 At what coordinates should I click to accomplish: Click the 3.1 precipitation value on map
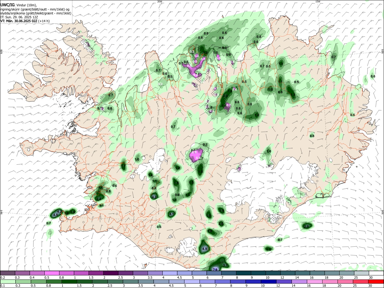(226, 265)
